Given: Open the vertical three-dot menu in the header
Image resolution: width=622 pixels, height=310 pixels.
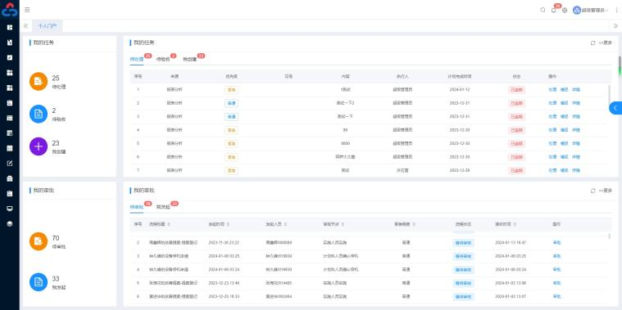Looking at the screenshot, I should (616, 11).
